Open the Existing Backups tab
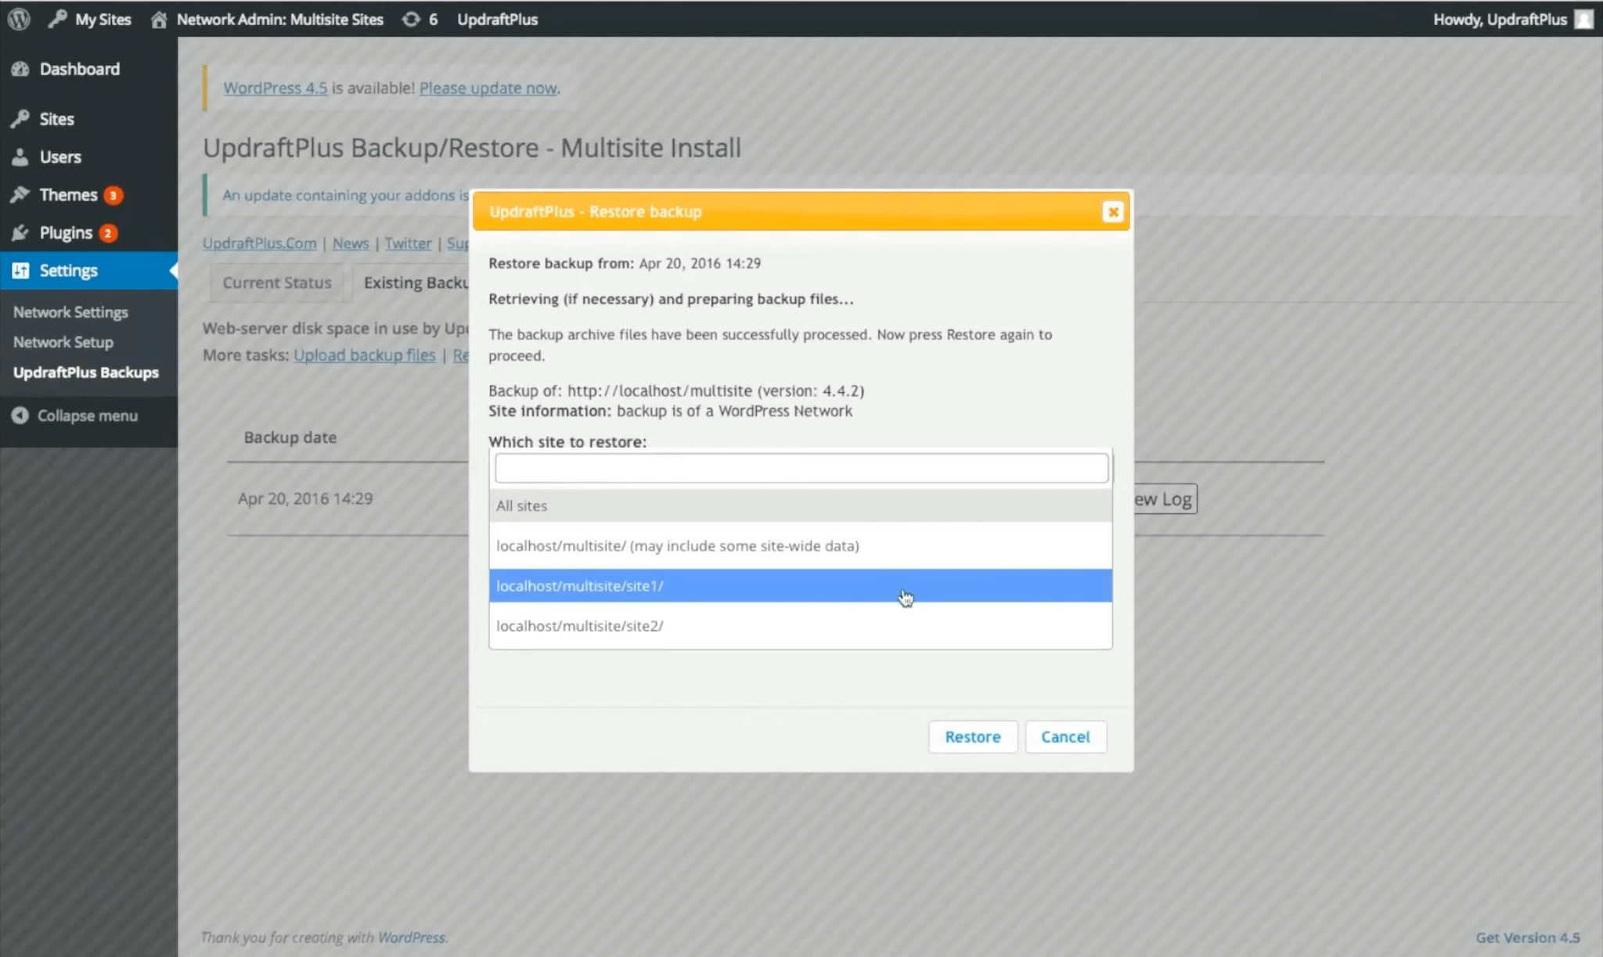1603x957 pixels. coord(415,282)
